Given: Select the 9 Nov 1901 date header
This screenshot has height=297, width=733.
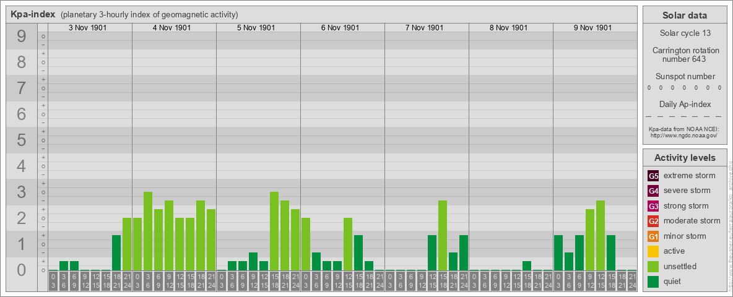Looking at the screenshot, I should 592,28.
